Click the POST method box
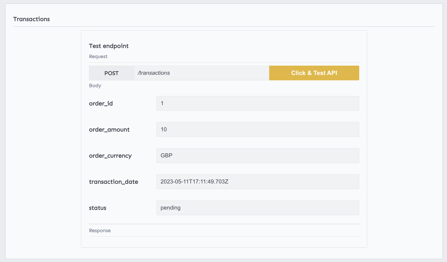The image size is (447, 262). [x=111, y=73]
